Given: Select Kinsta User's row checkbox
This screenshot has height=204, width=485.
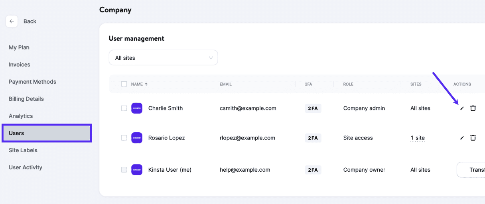Looking at the screenshot, I should click(x=124, y=170).
